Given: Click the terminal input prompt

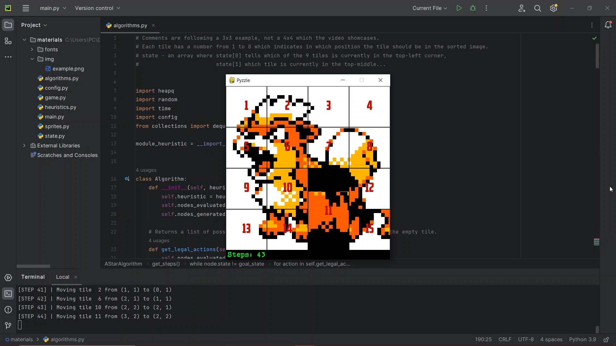Looking at the screenshot, I should tap(21, 325).
